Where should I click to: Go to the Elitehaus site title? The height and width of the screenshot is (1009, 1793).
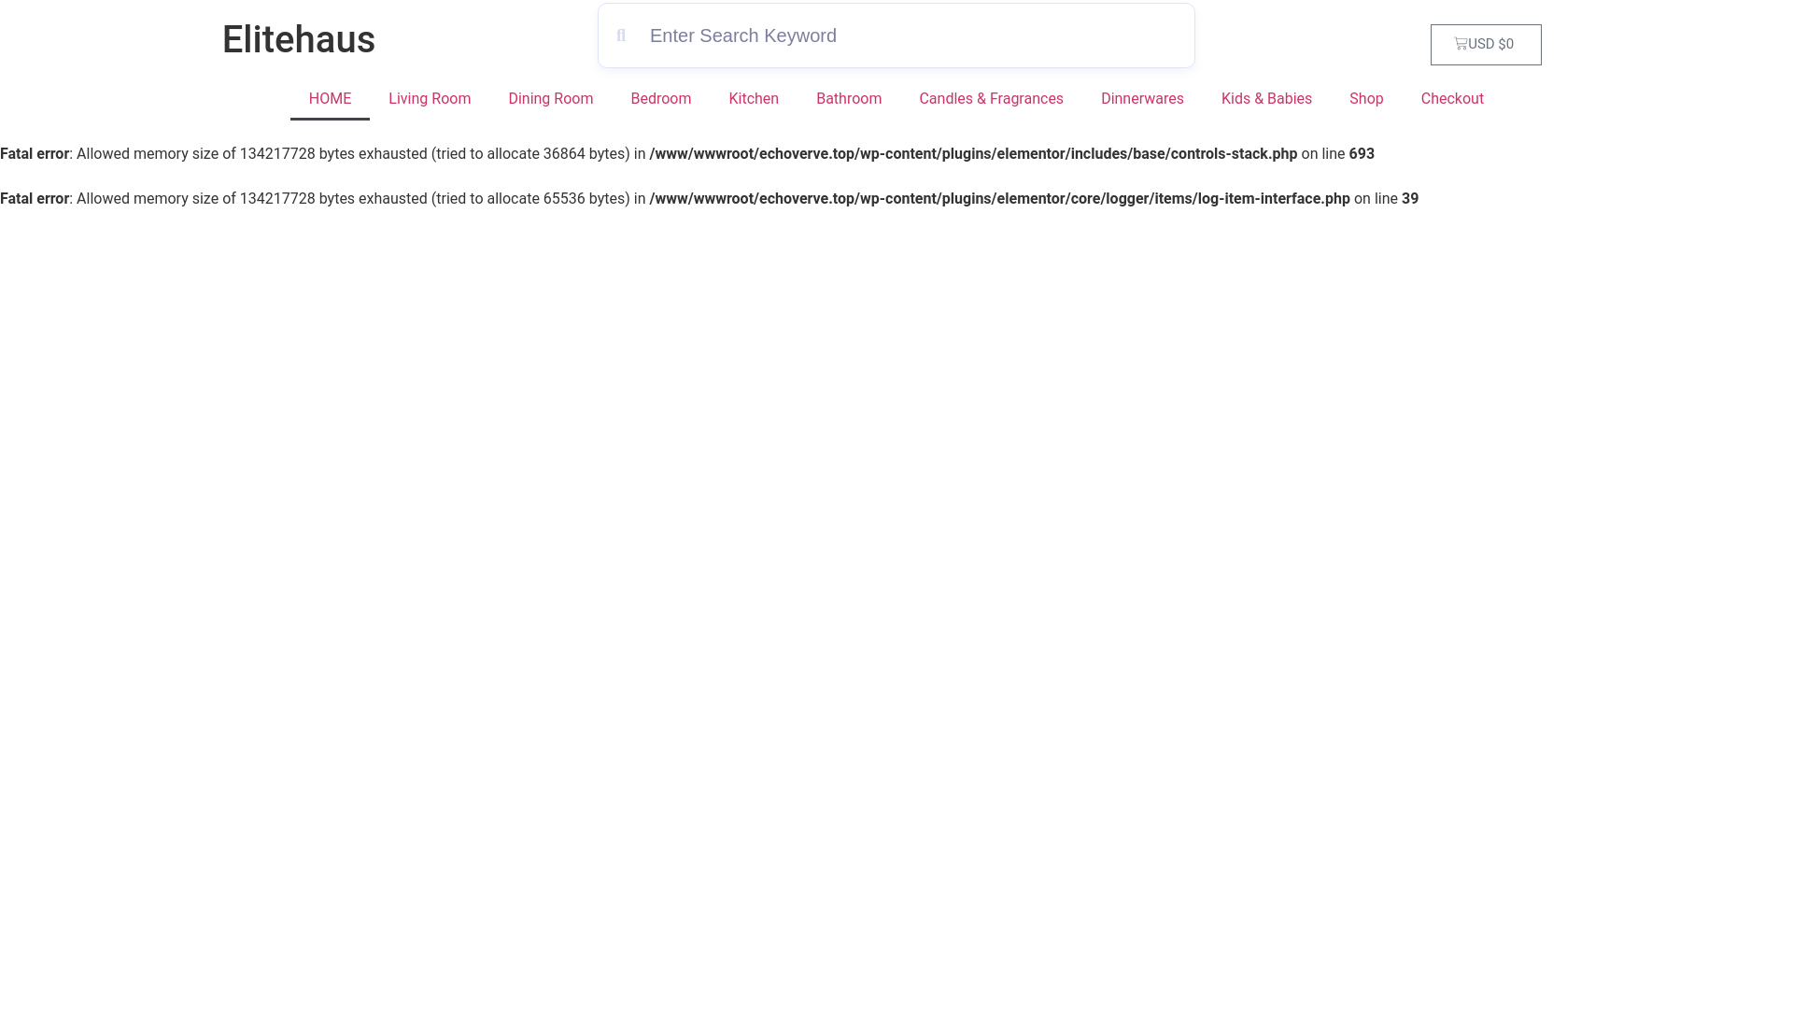(x=299, y=39)
